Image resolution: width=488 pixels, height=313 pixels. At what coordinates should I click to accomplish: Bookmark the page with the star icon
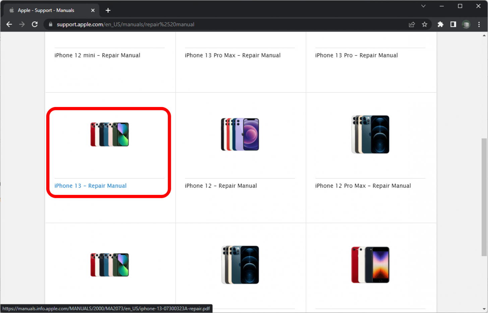(425, 24)
